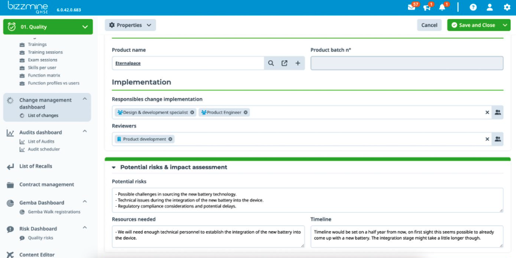Open Gemba Walk registrations

tap(54, 212)
